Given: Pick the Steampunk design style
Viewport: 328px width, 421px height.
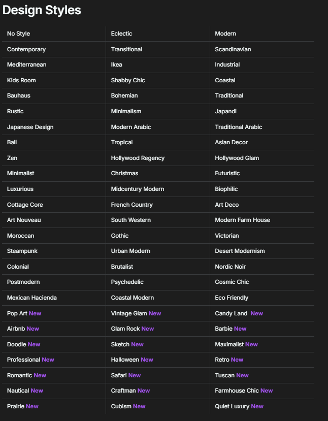Looking at the screenshot, I should (22, 251).
